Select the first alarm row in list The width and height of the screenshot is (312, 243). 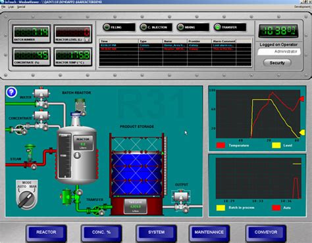175,45
